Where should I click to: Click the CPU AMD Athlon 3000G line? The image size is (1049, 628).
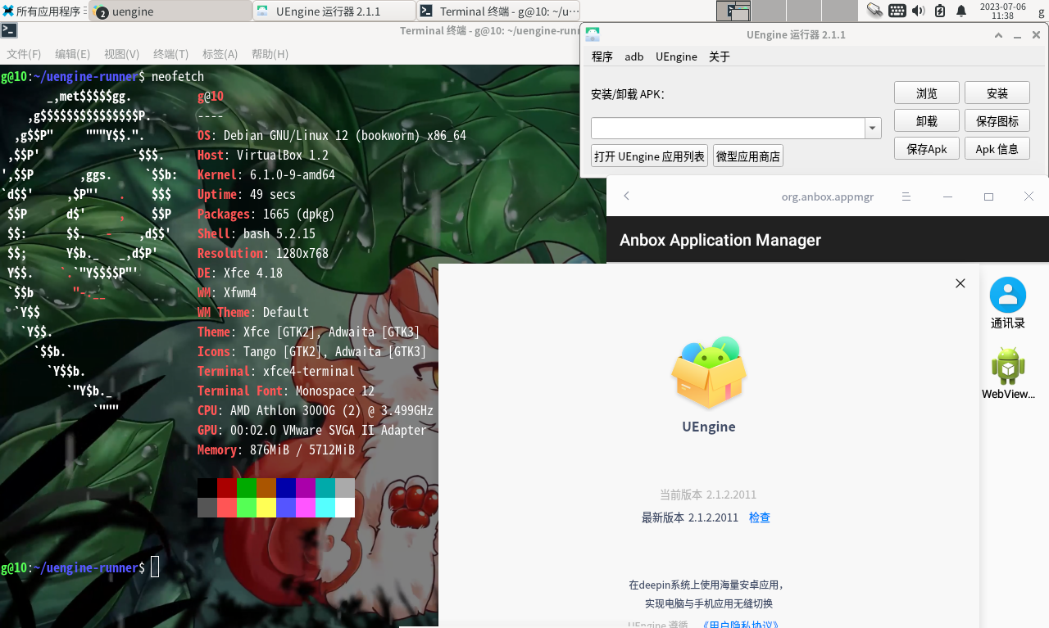(316, 411)
